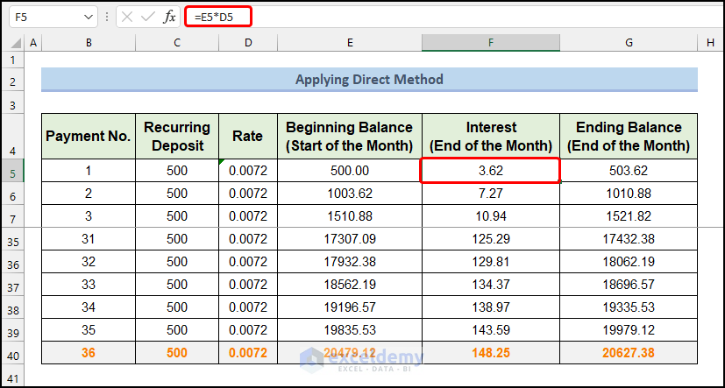Select beginning balance cell 17932.38
The image size is (725, 388).
pos(350,261)
